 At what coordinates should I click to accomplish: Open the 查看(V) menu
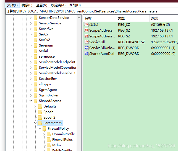(x=41, y=5)
